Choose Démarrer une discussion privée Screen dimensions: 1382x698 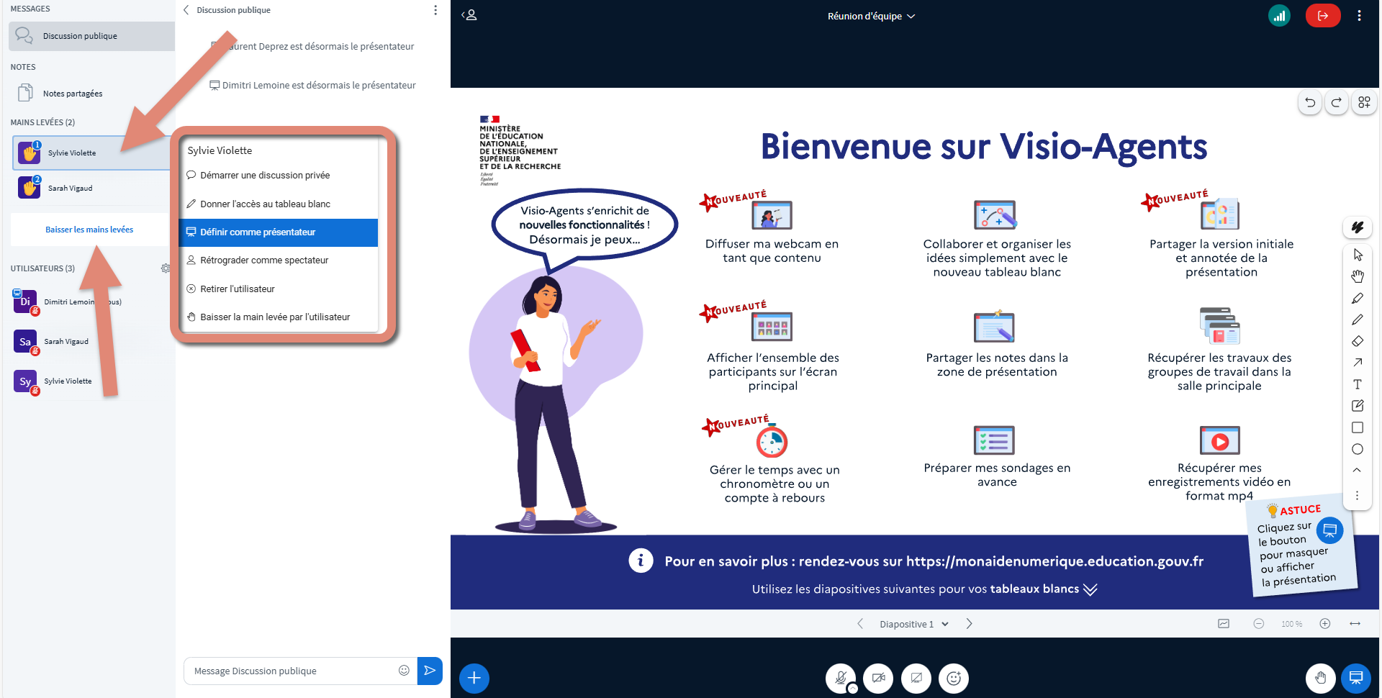point(279,176)
